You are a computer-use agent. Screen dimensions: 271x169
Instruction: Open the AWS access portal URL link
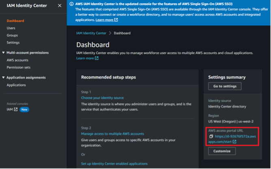[232, 139]
